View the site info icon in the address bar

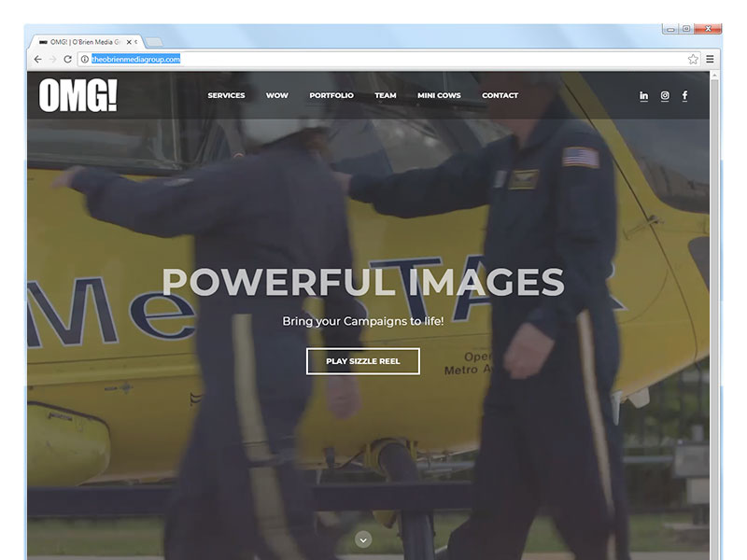click(x=84, y=59)
